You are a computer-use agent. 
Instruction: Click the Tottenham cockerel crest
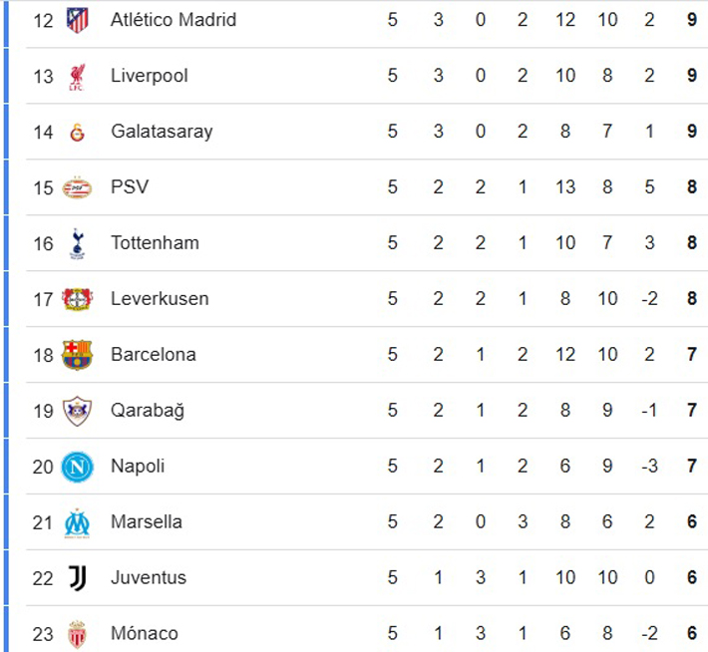click(x=77, y=243)
